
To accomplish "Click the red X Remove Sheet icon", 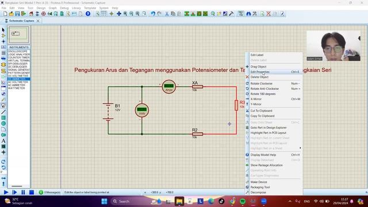I will [269, 14].
